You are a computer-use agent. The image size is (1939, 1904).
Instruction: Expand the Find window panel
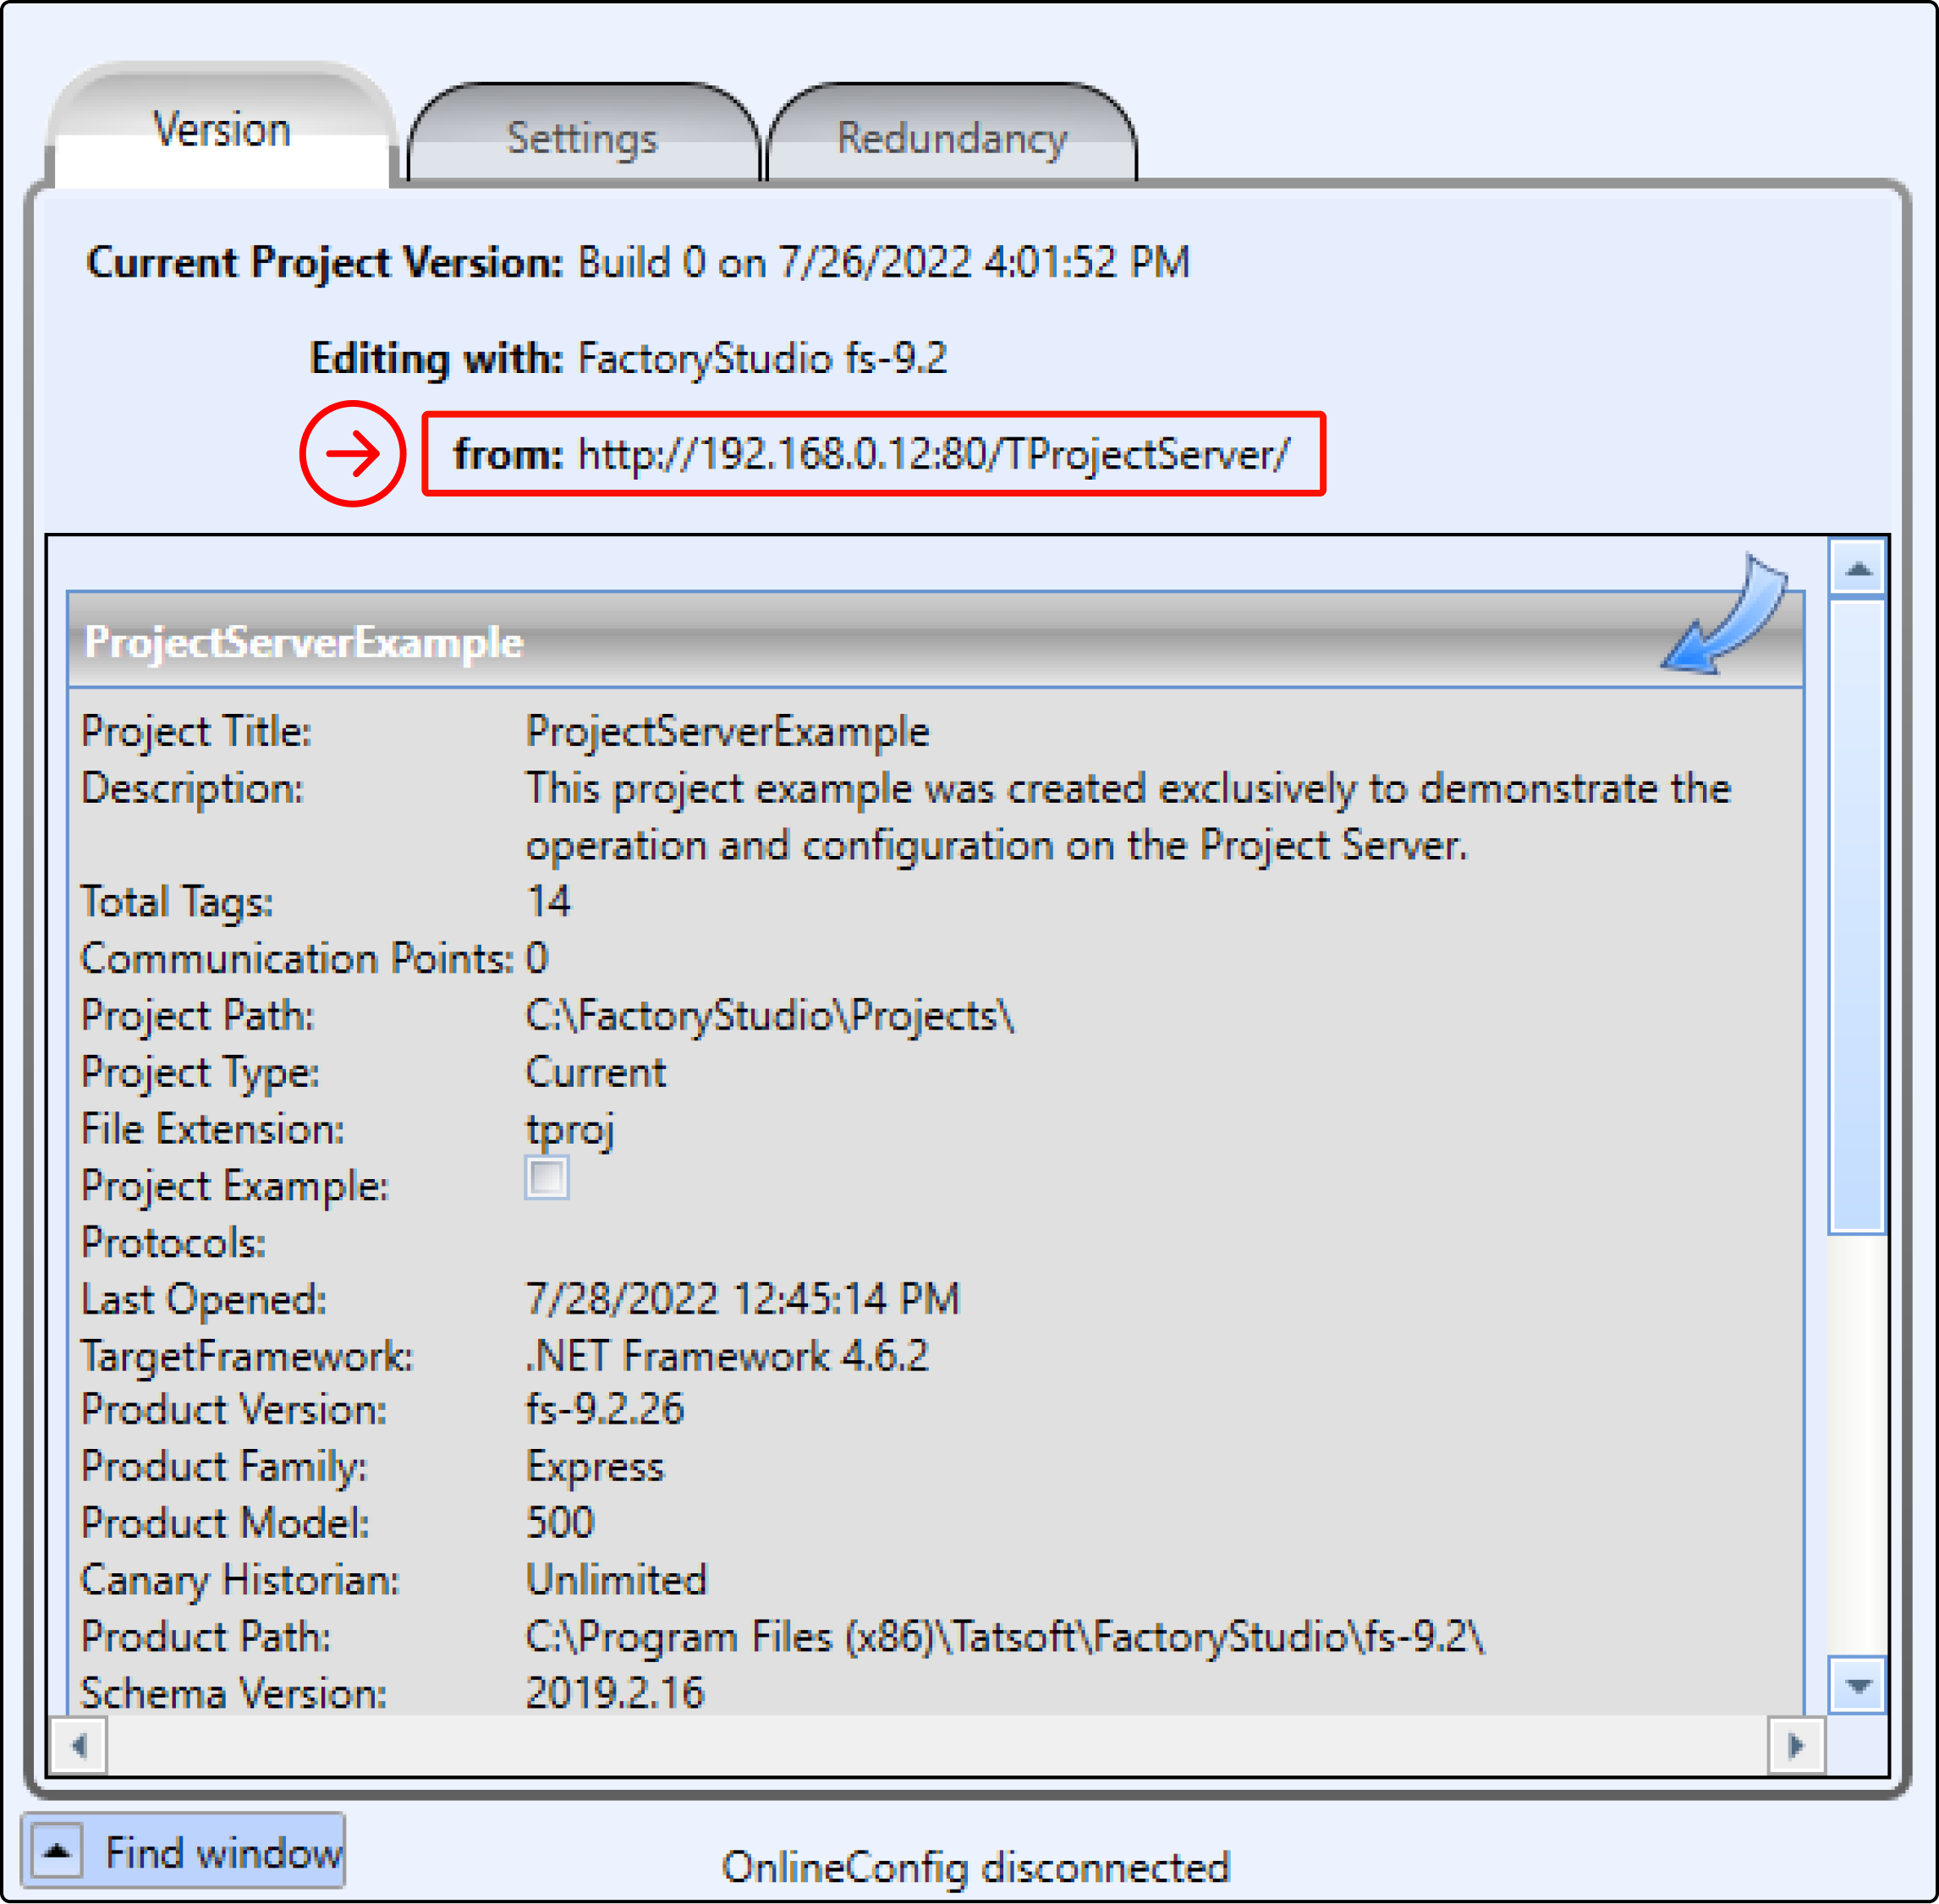[x=57, y=1851]
